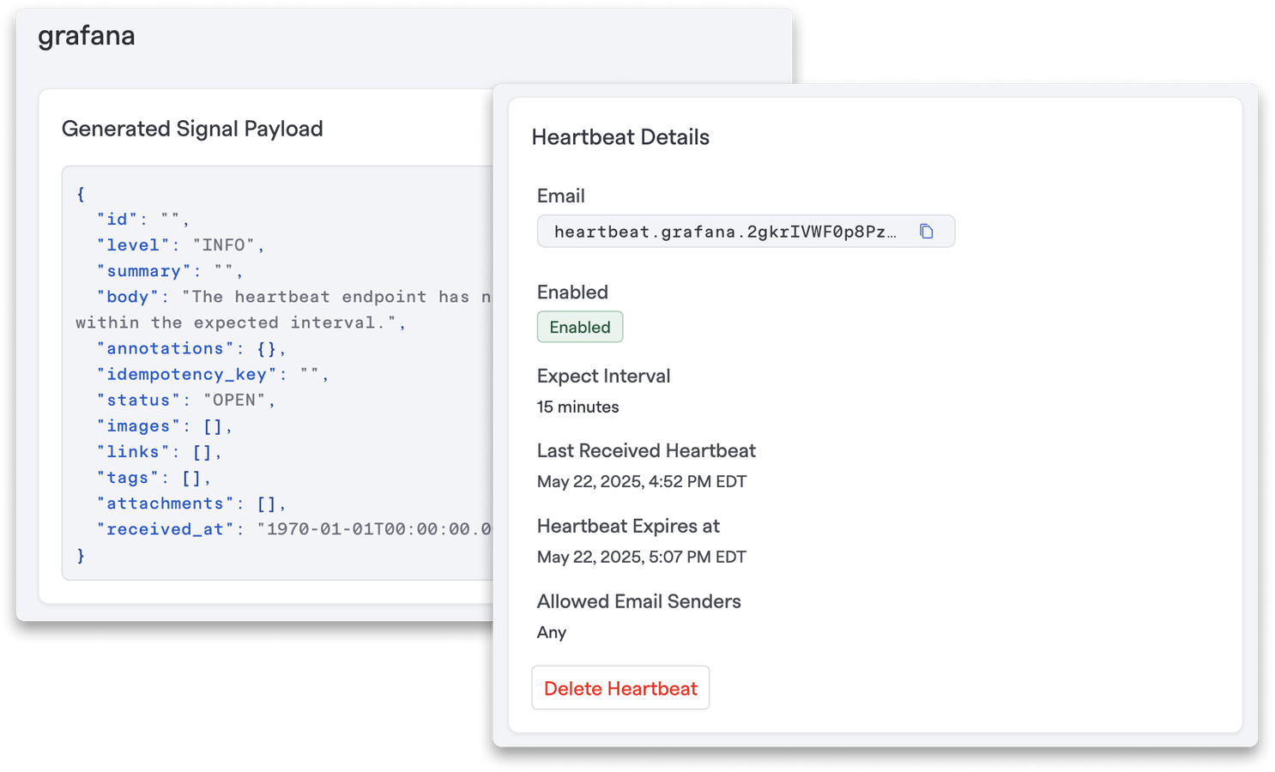Click the Delete Heartbeat button
This screenshot has width=1275, height=772.
point(620,688)
